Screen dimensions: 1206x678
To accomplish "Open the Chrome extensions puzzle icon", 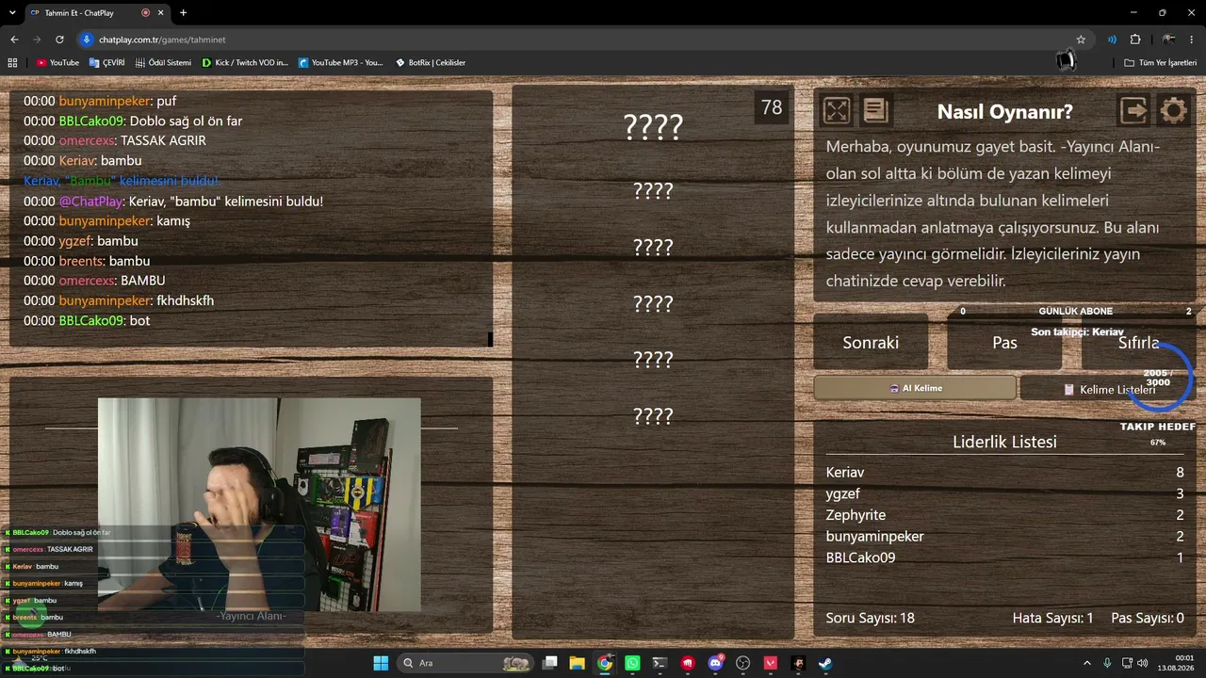I will tap(1134, 40).
